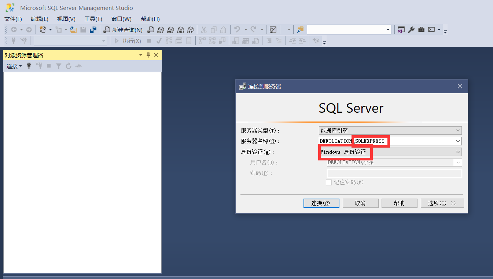
Task: Click the available databases dropdown in toolbar
Action: pyautogui.click(x=70, y=41)
